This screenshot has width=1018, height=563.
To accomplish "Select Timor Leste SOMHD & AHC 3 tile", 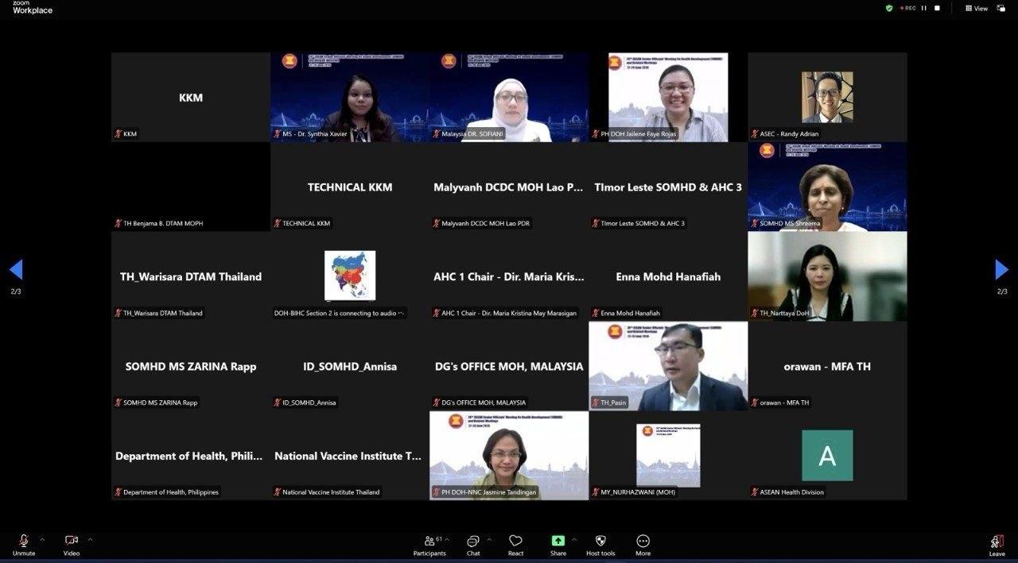I will [x=668, y=187].
